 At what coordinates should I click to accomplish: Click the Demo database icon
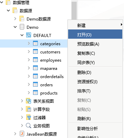(x=22, y=27)
